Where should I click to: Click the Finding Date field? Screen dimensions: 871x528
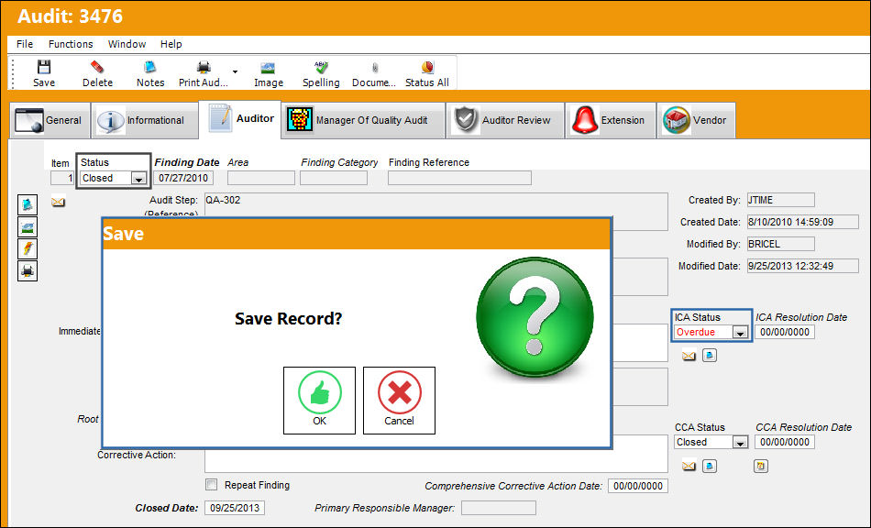click(x=183, y=178)
